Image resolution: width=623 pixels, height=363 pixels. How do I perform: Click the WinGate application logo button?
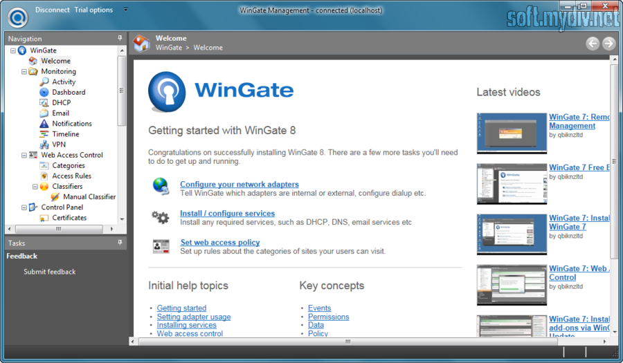[18, 17]
